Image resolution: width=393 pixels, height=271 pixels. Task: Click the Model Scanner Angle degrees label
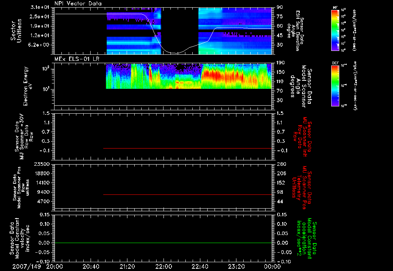(301, 87)
